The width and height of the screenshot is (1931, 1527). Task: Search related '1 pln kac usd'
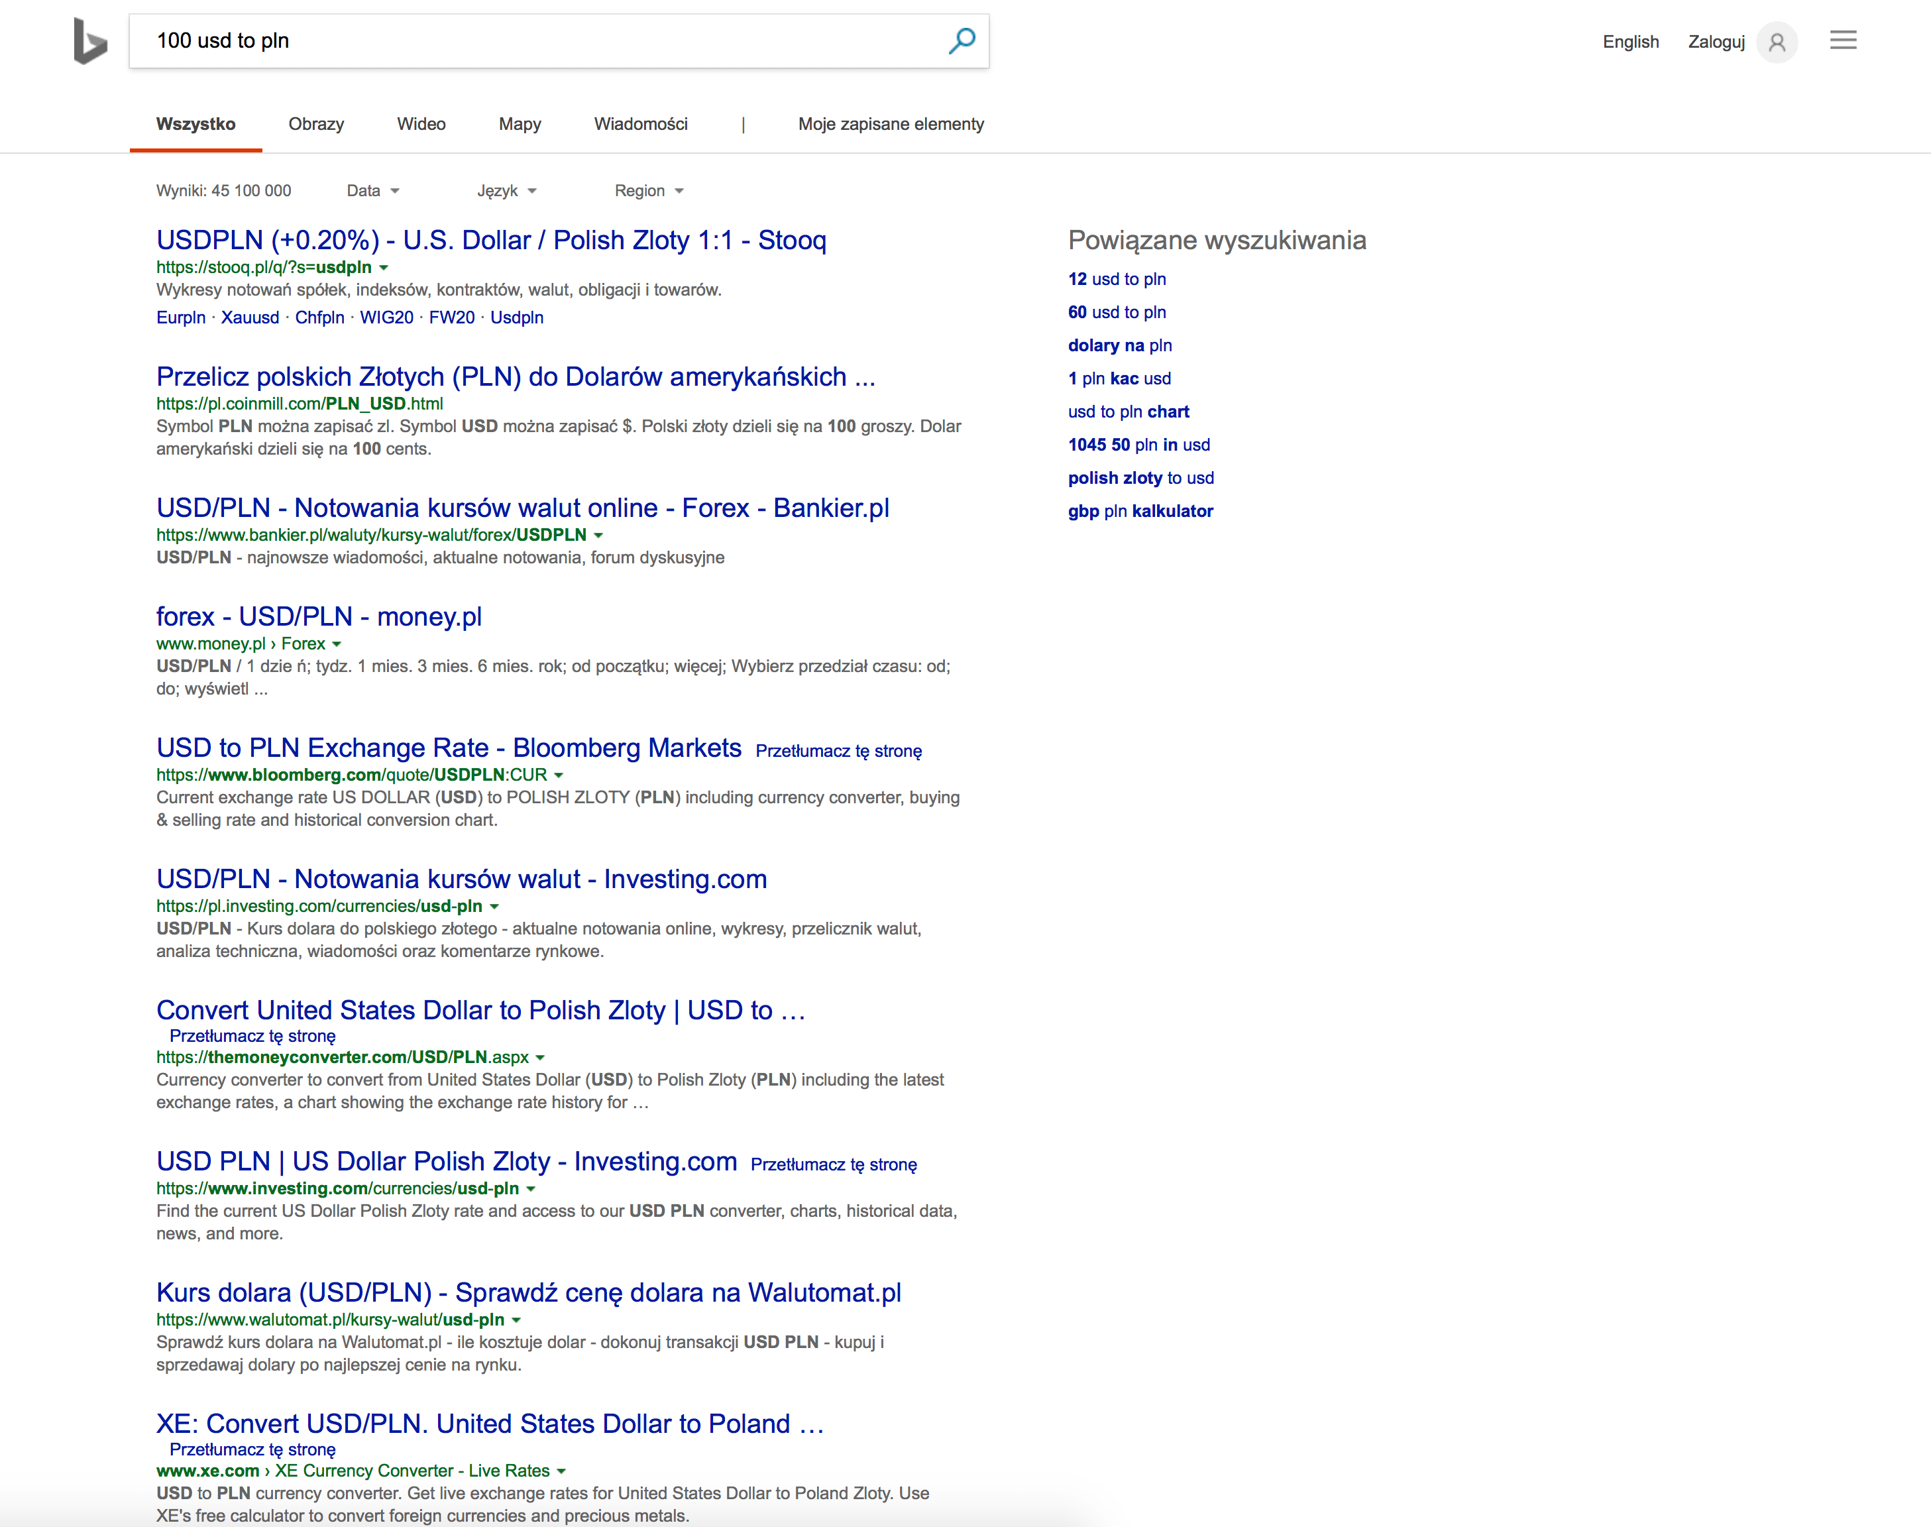[1119, 378]
